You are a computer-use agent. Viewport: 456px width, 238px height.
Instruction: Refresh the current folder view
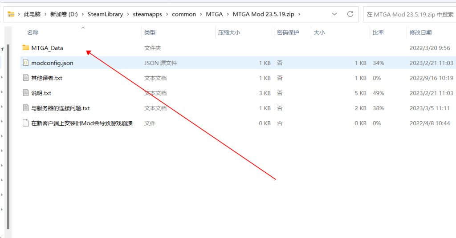(x=350, y=14)
